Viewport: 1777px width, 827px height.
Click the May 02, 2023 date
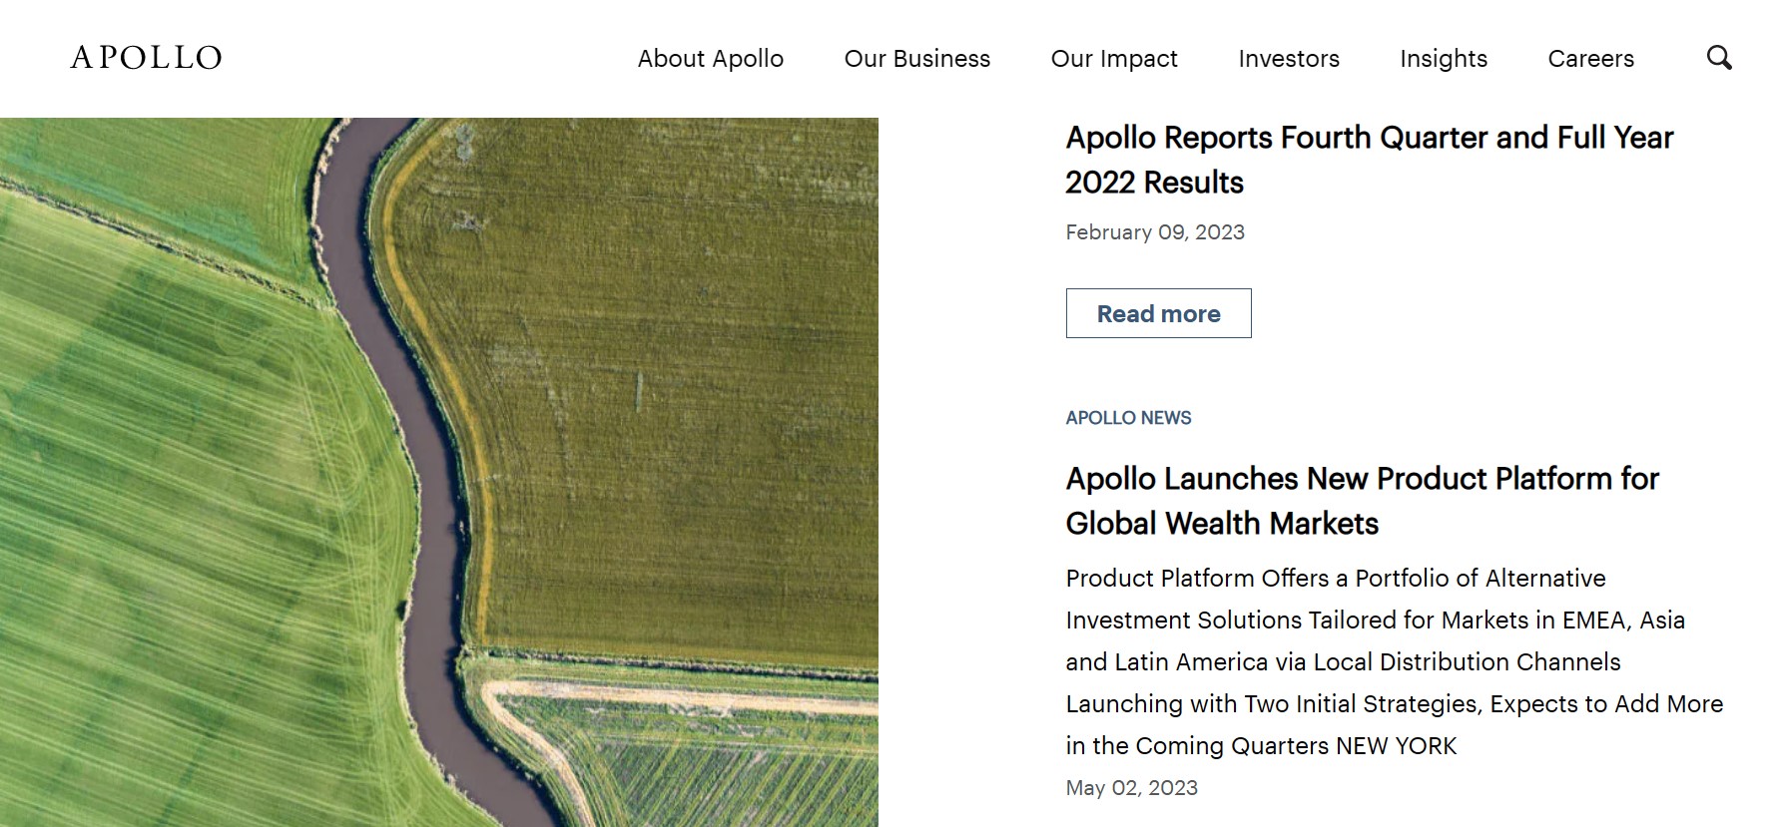tap(1131, 788)
